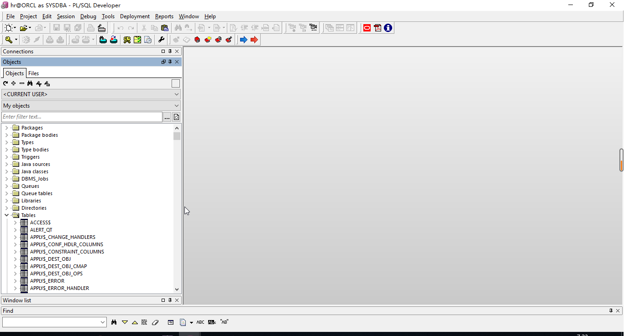Click the filter options page icon
Image resolution: width=624 pixels, height=336 pixels.
point(176,117)
